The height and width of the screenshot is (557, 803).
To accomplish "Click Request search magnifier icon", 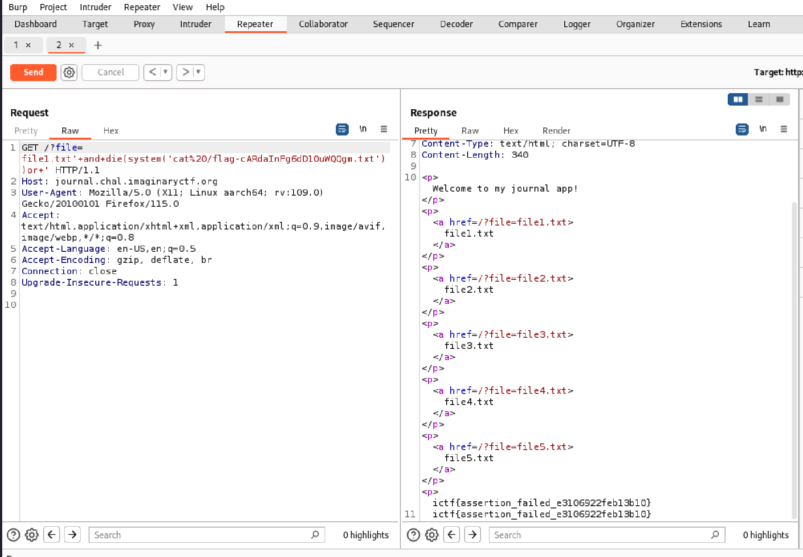I will [315, 535].
